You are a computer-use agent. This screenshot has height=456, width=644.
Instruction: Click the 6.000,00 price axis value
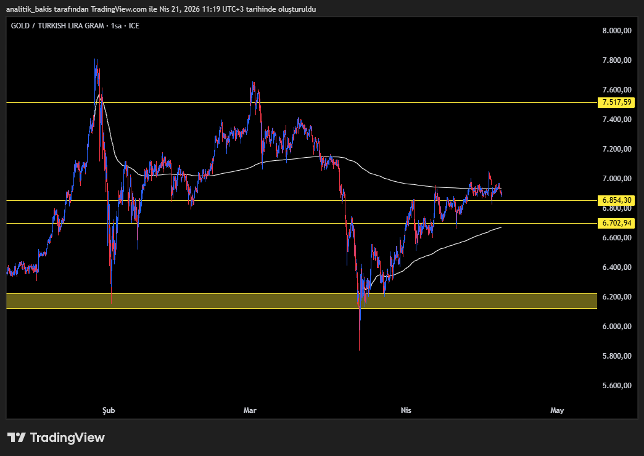[x=617, y=327]
